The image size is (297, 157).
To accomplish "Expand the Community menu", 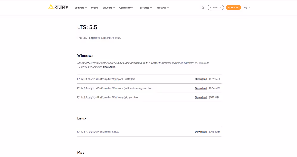I will tap(127, 8).
